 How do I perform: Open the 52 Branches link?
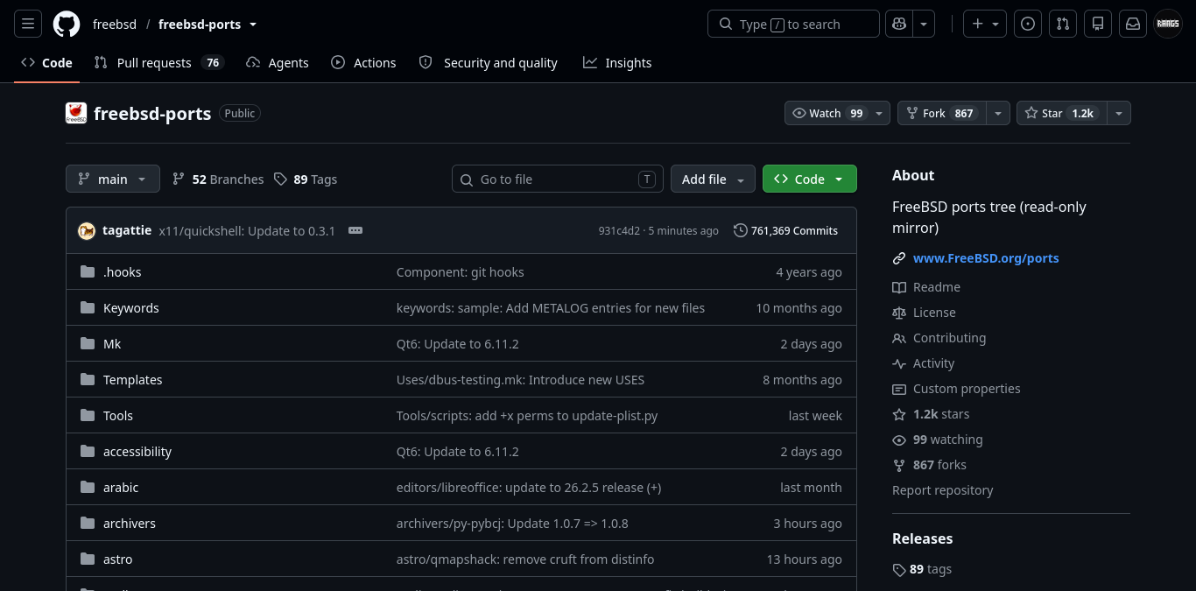pyautogui.click(x=218, y=179)
